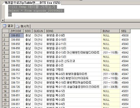Select the BUNJI column header
The width and height of the screenshot is (140, 108).
click(x=111, y=31)
